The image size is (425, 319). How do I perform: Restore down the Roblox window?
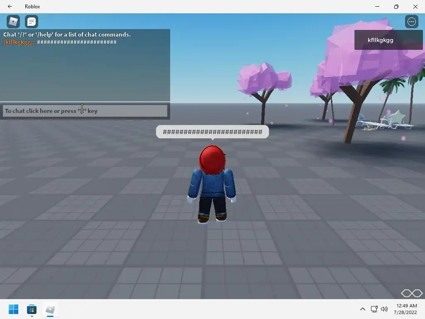click(396, 7)
